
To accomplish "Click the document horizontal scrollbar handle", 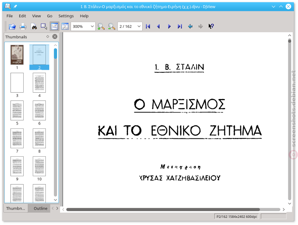I will pyautogui.click(x=163, y=209).
